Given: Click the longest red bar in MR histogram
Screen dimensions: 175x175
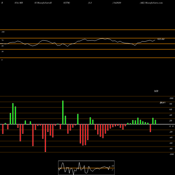Looking at the screenshot, I should 45,138.
